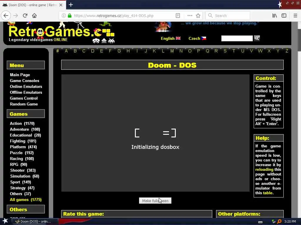Click the taskbar start star icon
The width and height of the screenshot is (301, 225).
coord(5,221)
